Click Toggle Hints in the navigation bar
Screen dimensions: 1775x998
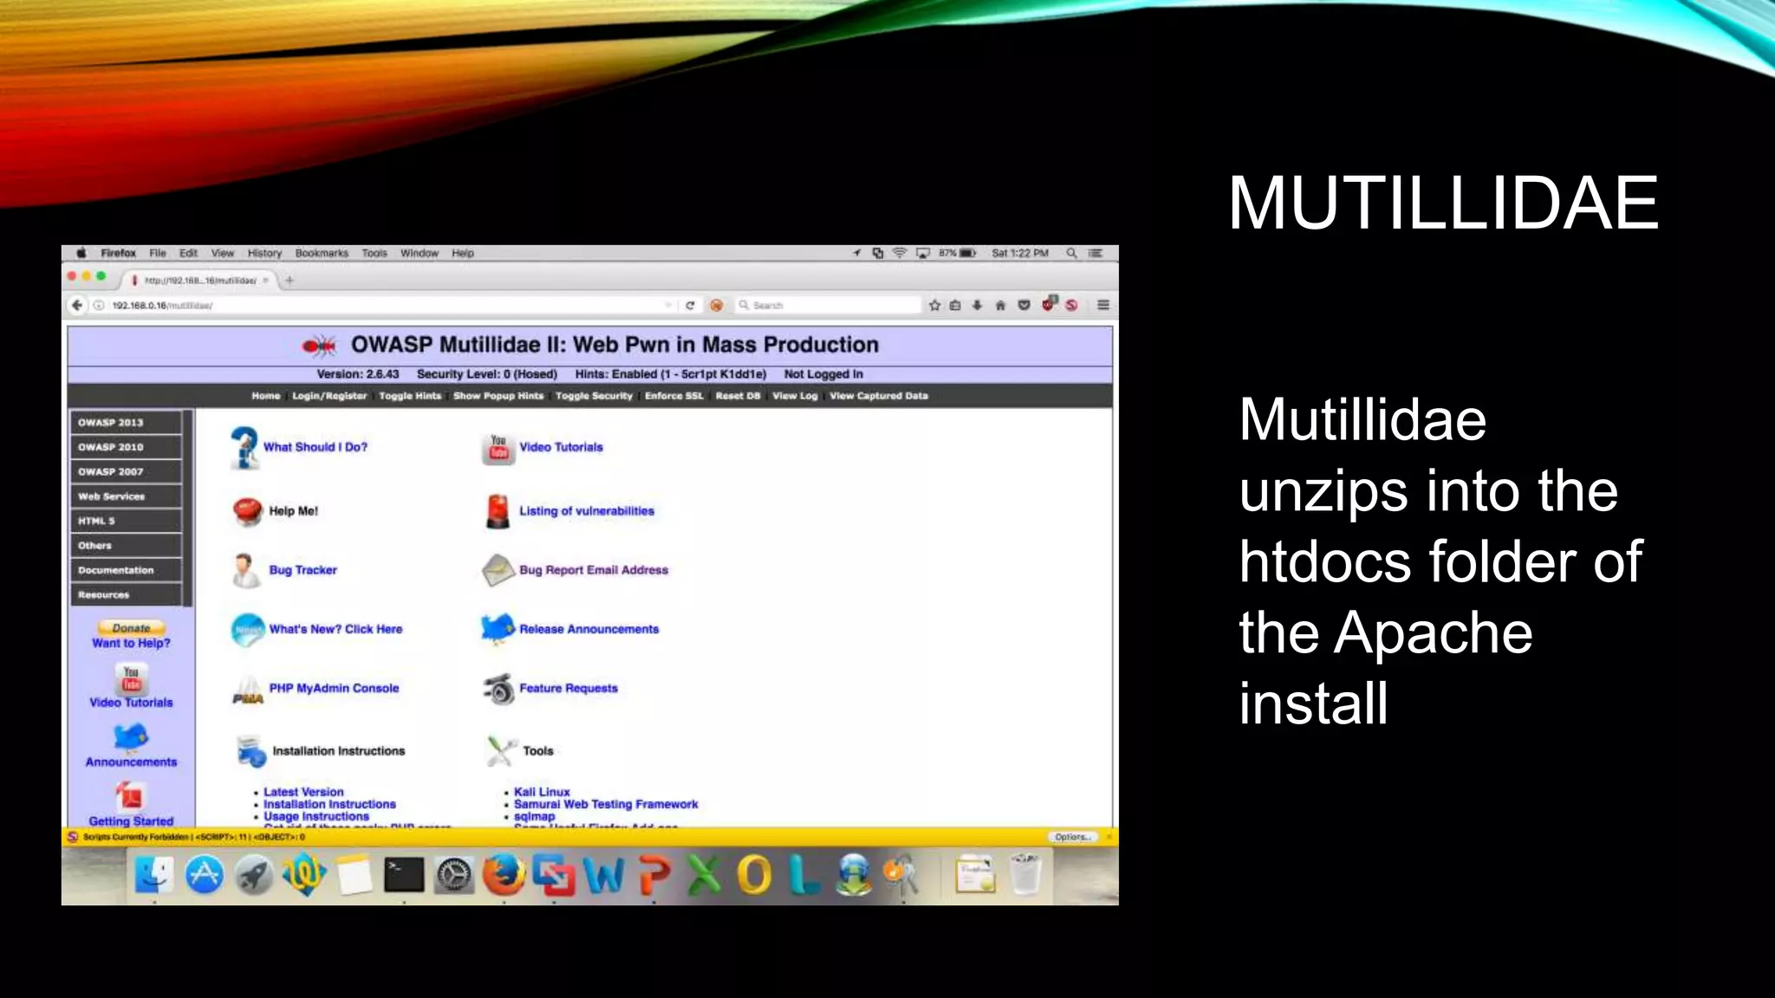[410, 396]
